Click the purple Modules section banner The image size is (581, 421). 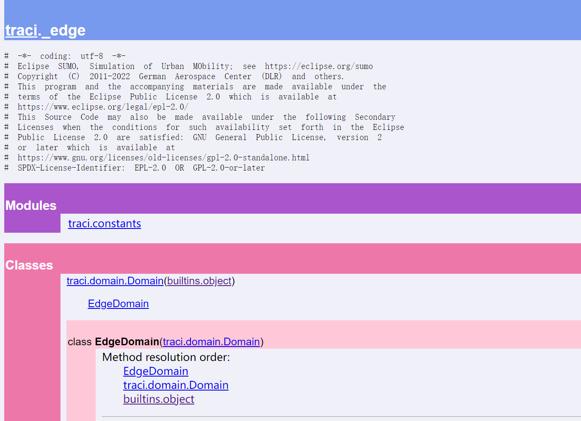[30, 206]
